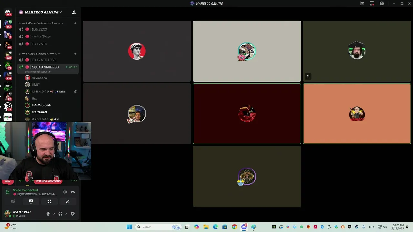This screenshot has height=232, width=413.
Task: Focus the muted bearded participant tile
Action: click(357, 51)
